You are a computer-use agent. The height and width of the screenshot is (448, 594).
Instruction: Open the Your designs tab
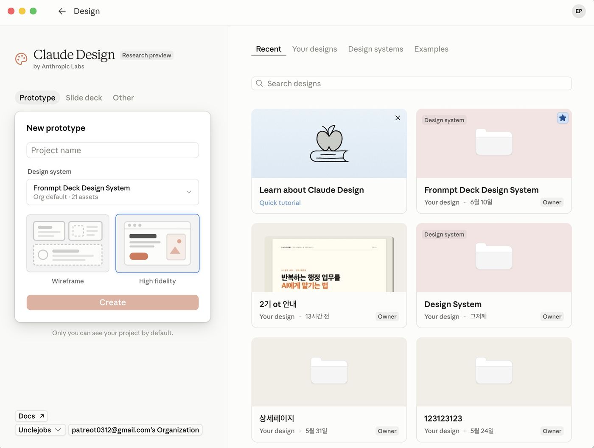tap(314, 49)
